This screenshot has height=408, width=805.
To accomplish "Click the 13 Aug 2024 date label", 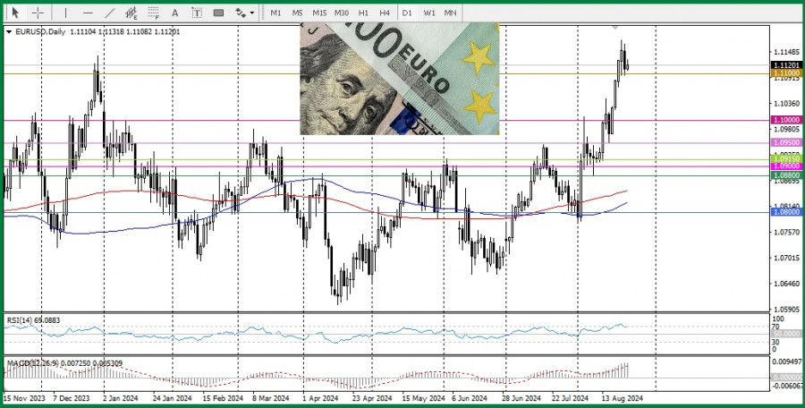I will [x=622, y=398].
